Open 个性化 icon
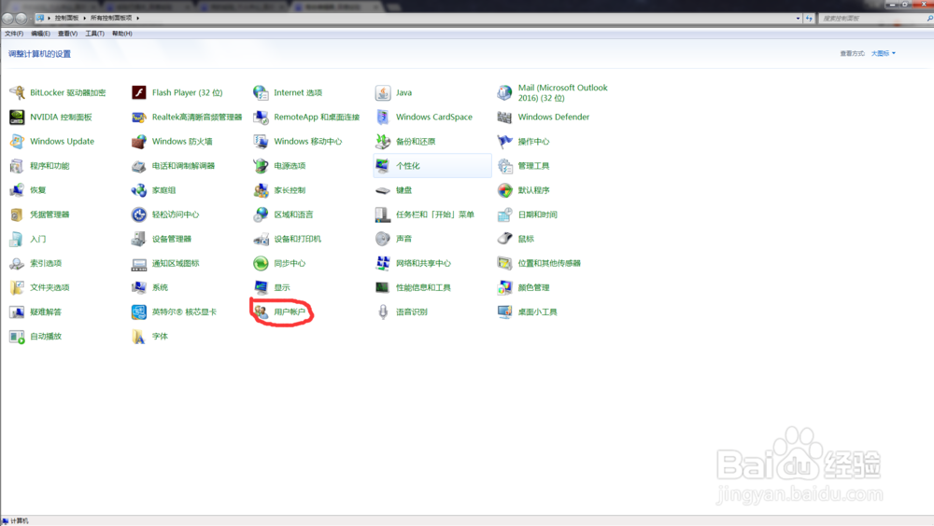Viewport: 934px width, 526px height. [382, 165]
